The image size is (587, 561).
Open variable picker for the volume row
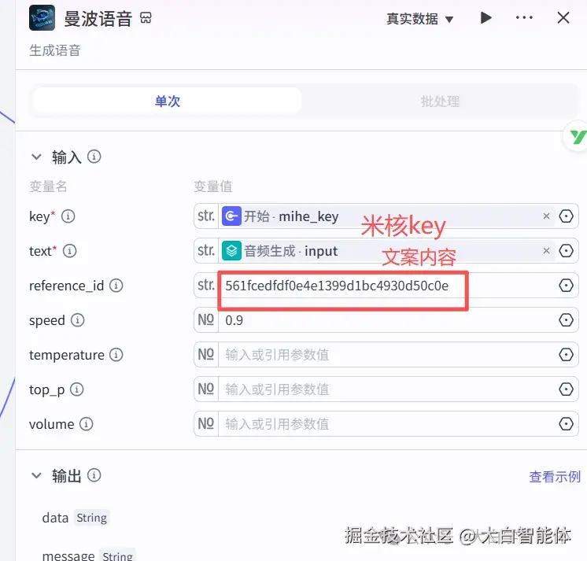(x=566, y=424)
